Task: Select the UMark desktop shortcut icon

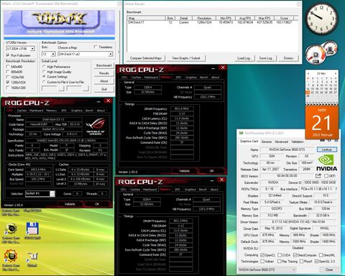Action: pos(32,257)
